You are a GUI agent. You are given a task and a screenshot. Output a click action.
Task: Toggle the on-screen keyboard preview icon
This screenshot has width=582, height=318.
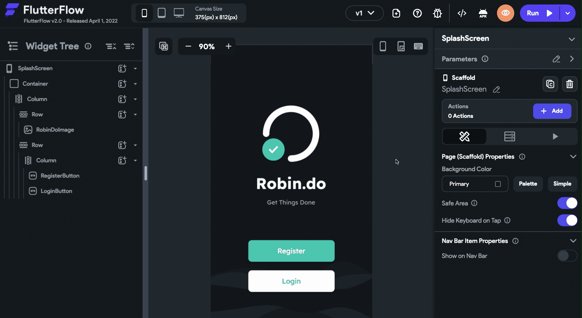[x=419, y=46]
